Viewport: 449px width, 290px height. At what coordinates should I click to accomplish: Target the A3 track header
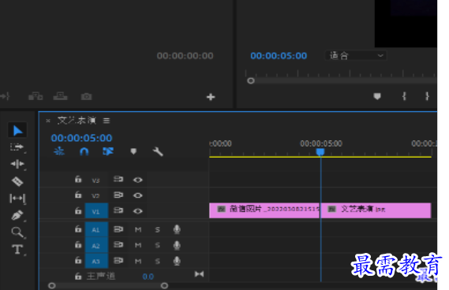(x=96, y=261)
